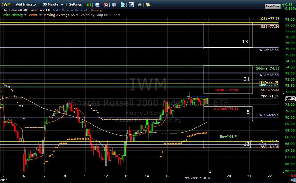The height and width of the screenshot is (183, 296).
Task: Click the camera snapshot icon
Action: point(140,5)
